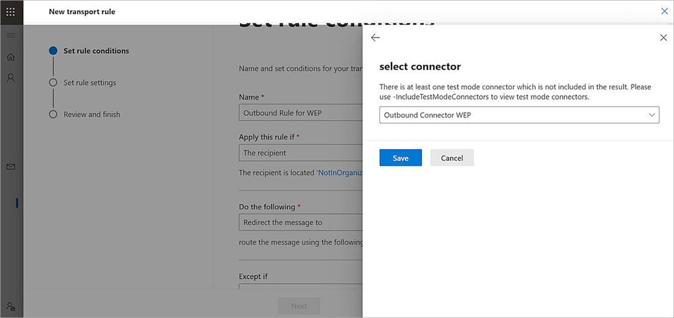Jump to the 'Set rule settings' step
This screenshot has width=674, height=318.
click(x=89, y=83)
